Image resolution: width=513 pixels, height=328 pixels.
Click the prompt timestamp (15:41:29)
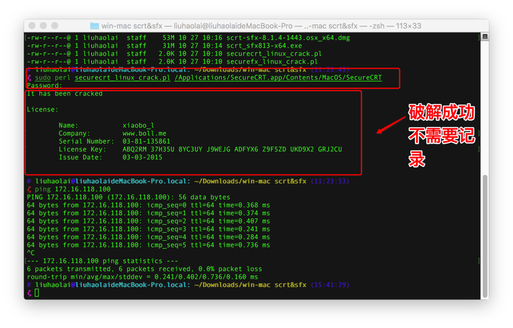pos(330,285)
